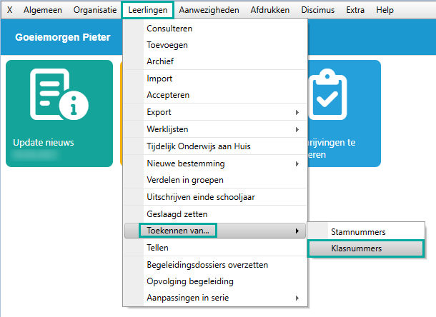Expand the Export submenu arrow

[x=296, y=112]
